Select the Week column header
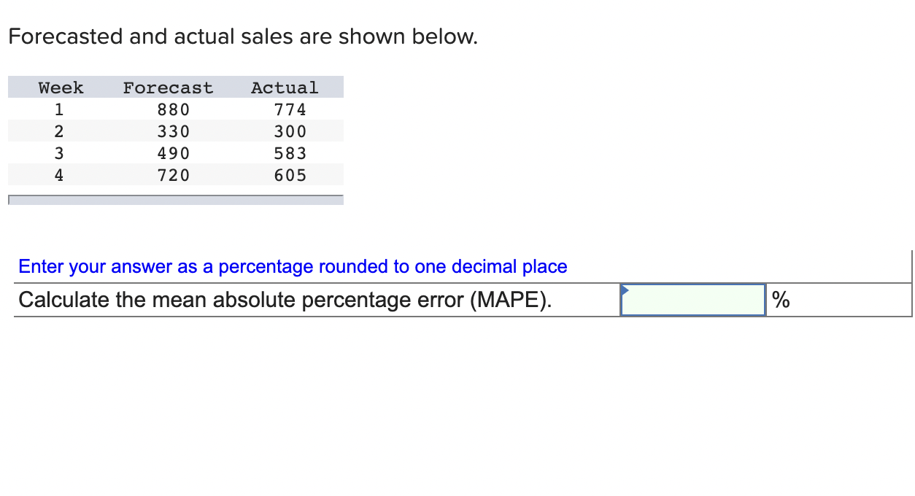The image size is (915, 496). 61,87
